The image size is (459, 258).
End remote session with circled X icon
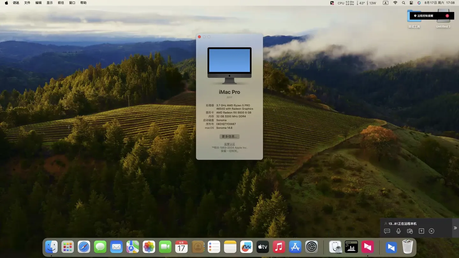pyautogui.click(x=432, y=231)
